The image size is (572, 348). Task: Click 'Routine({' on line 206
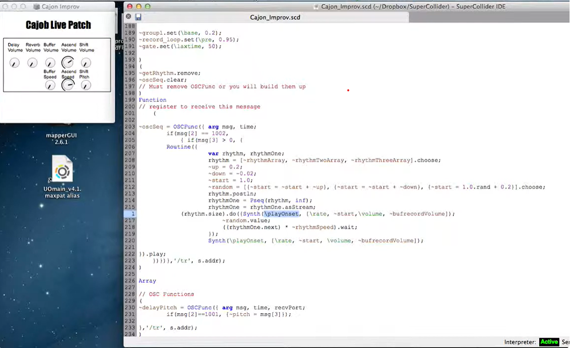pos(182,147)
